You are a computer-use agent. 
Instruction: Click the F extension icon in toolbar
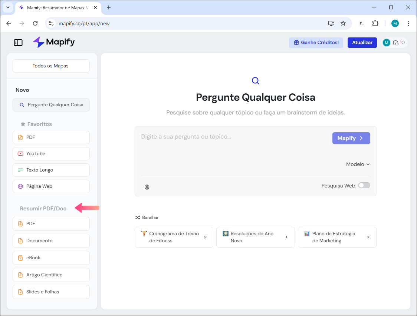click(361, 23)
